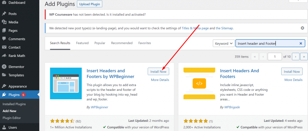The width and height of the screenshot is (308, 131).
Task: Click the WPBrigade author link
Action: coord(232,107)
